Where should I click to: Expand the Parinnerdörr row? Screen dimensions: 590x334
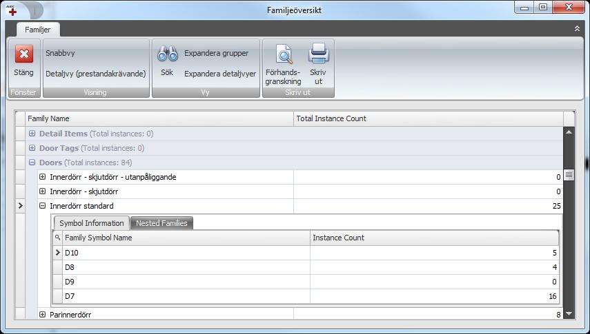(x=43, y=315)
